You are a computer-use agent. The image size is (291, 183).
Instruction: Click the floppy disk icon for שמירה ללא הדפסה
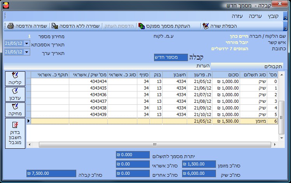(55, 26)
